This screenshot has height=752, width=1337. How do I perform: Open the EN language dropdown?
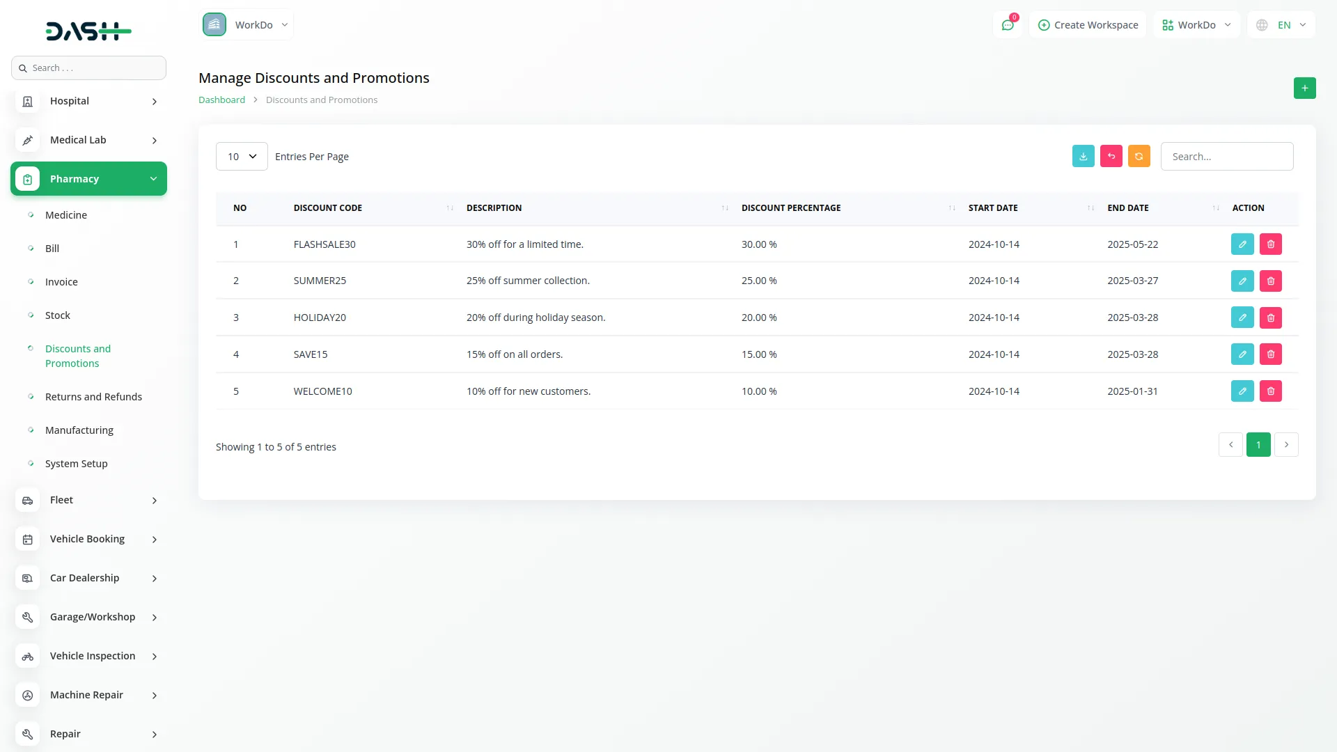[1281, 25]
